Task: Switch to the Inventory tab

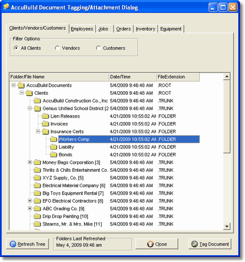Action: point(146,29)
